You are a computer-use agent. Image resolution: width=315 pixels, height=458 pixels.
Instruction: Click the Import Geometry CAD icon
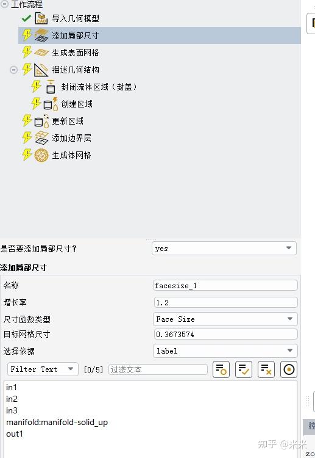[41, 18]
